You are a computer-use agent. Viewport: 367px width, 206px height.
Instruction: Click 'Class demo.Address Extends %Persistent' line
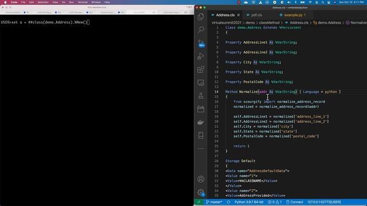pyautogui.click(x=263, y=27)
